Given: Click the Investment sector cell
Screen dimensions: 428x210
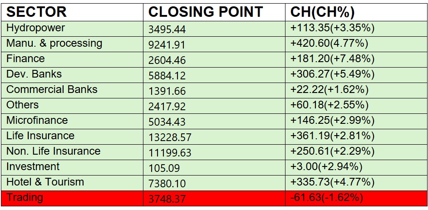Looking at the screenshot, I should [33, 167].
